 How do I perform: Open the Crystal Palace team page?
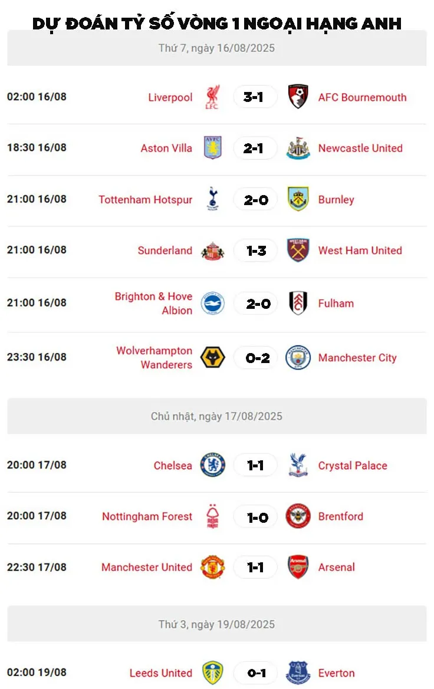pyautogui.click(x=353, y=466)
